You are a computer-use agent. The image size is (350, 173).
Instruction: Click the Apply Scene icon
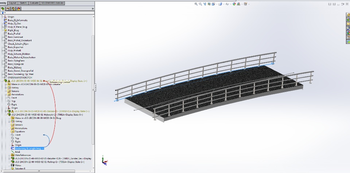[x=238, y=4]
